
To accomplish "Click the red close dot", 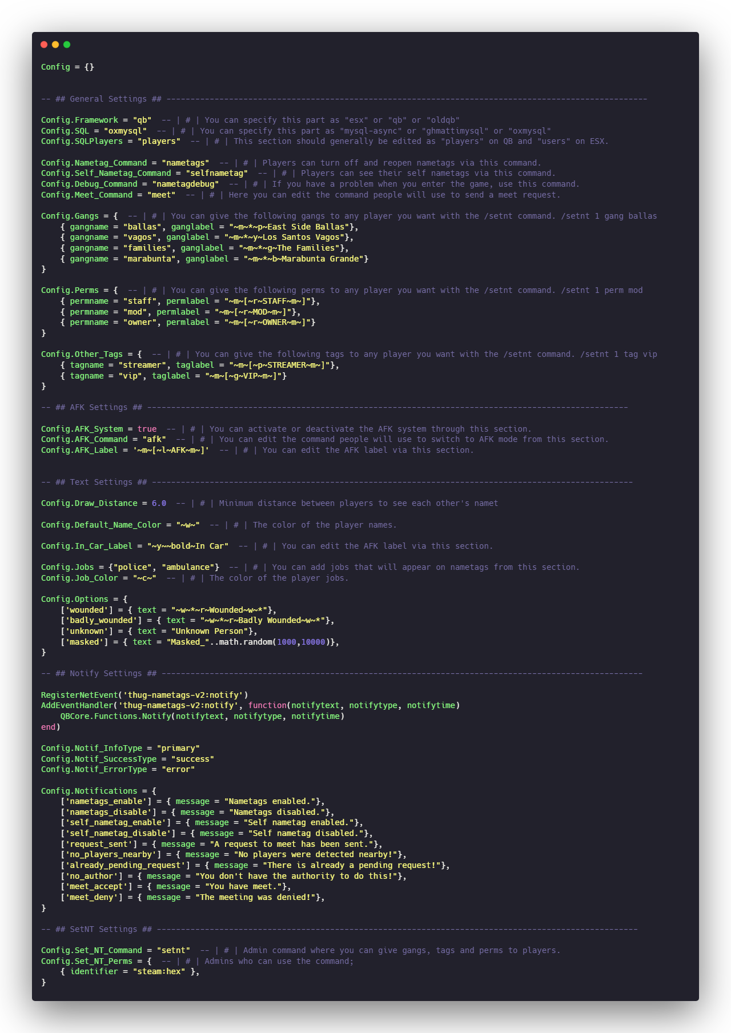I will point(44,45).
